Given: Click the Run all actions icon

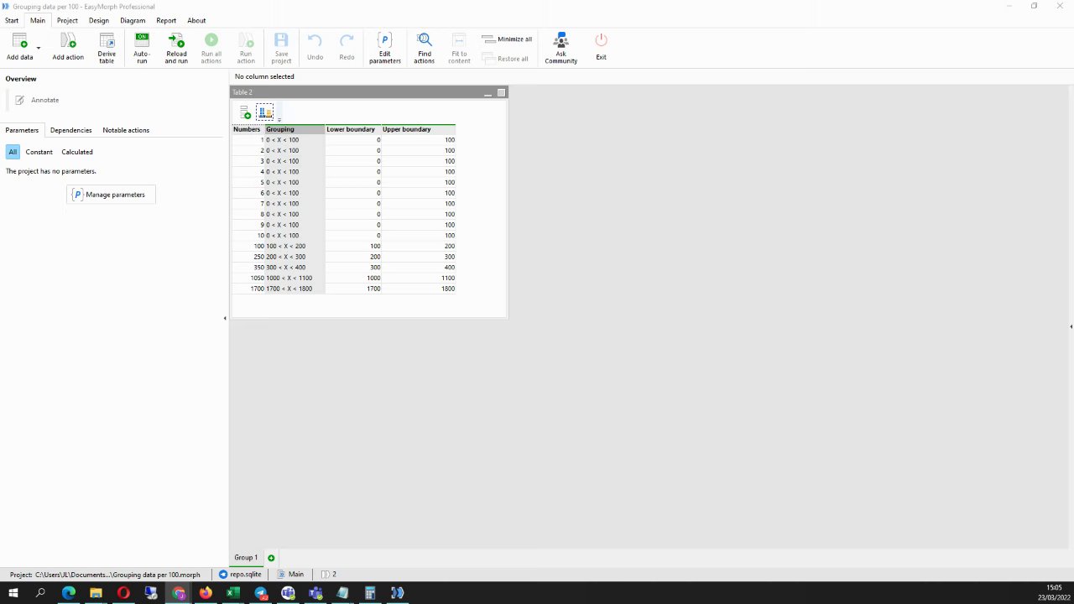Looking at the screenshot, I should [211, 40].
